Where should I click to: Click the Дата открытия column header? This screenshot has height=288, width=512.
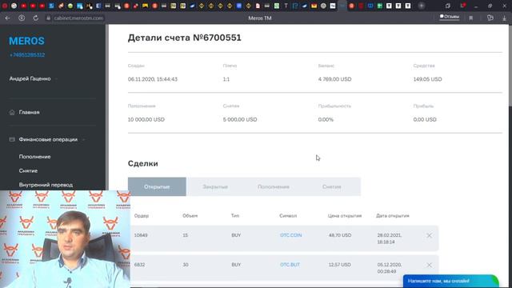click(393, 216)
